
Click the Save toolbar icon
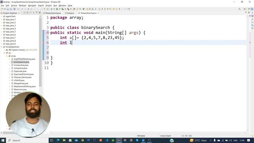click(x=8, y=9)
